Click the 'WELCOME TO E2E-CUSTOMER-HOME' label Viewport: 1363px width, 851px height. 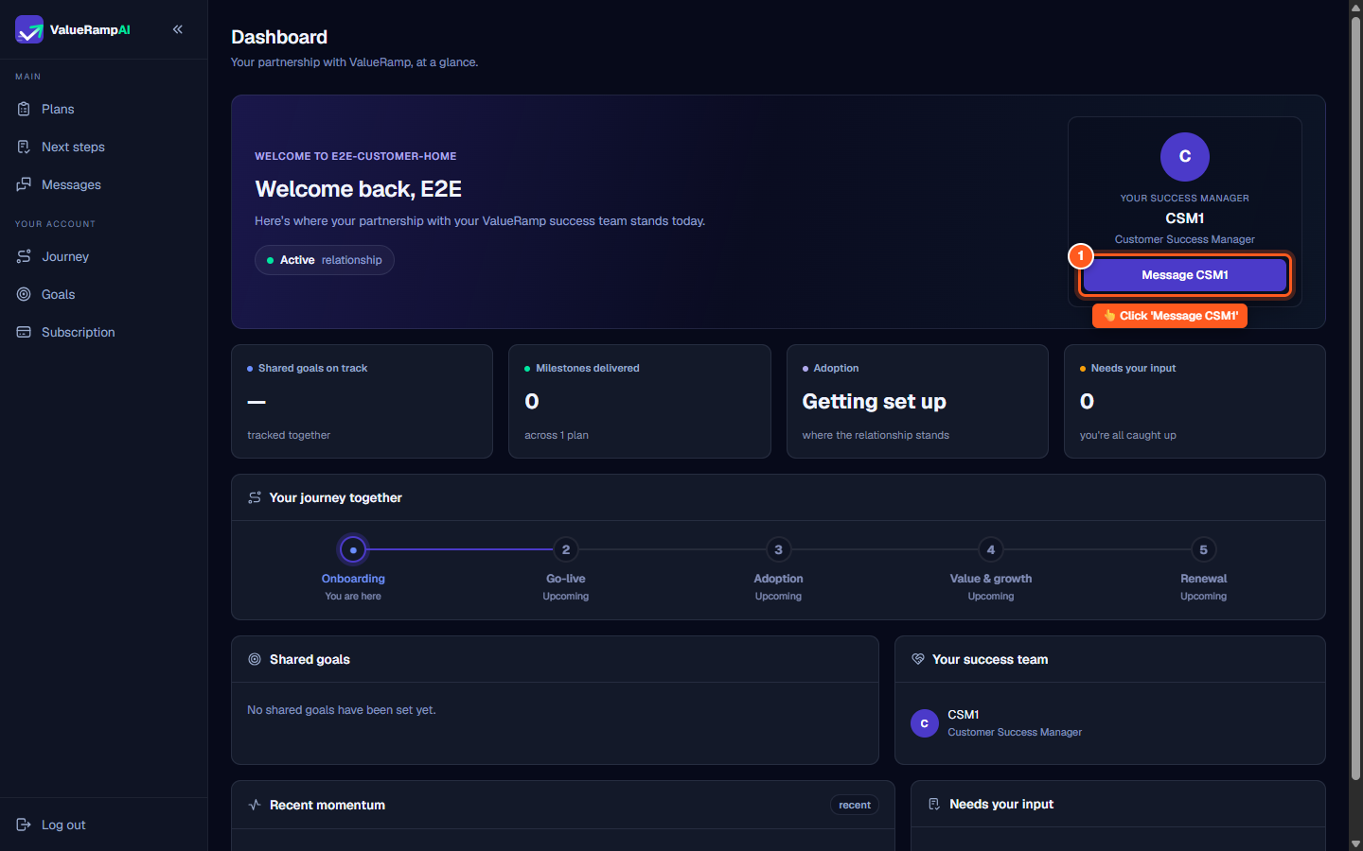point(356,156)
